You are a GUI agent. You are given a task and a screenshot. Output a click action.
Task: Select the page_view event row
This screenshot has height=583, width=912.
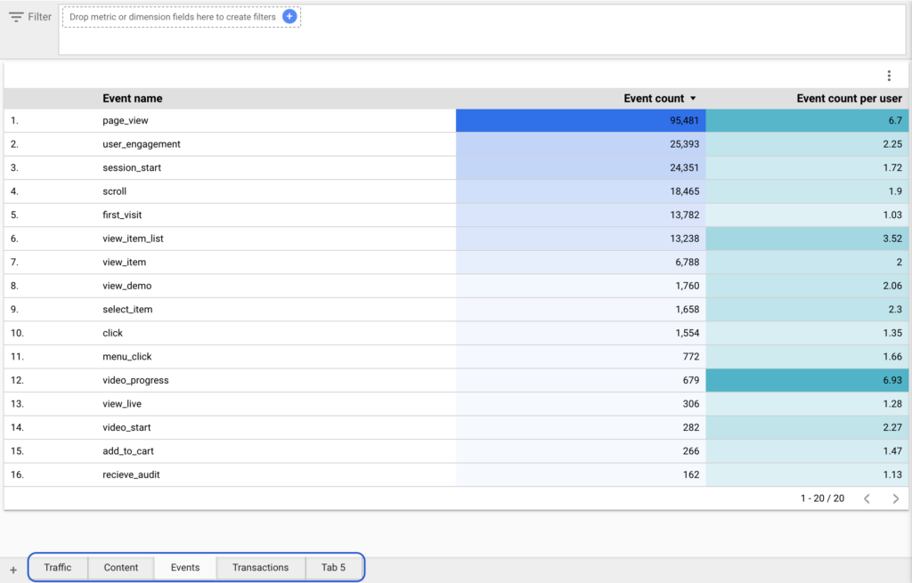[x=456, y=120]
